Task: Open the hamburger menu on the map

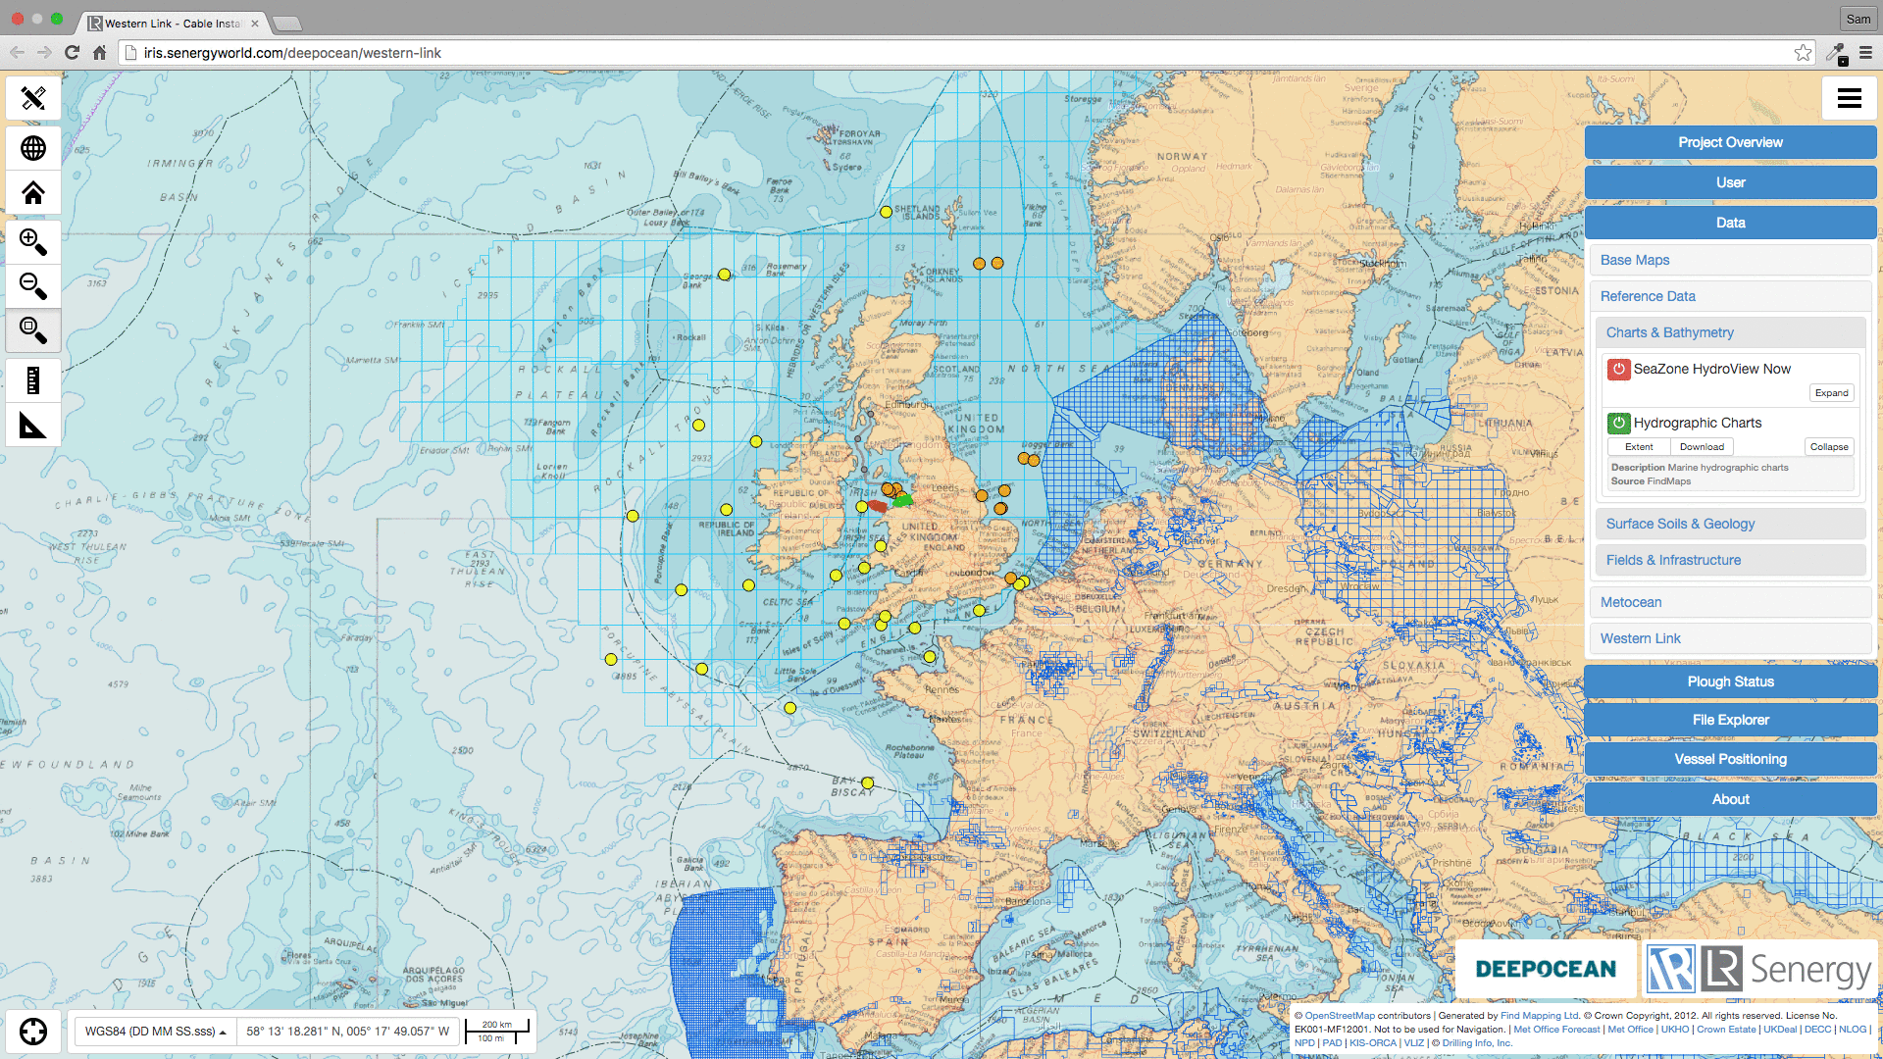Action: click(x=1850, y=98)
